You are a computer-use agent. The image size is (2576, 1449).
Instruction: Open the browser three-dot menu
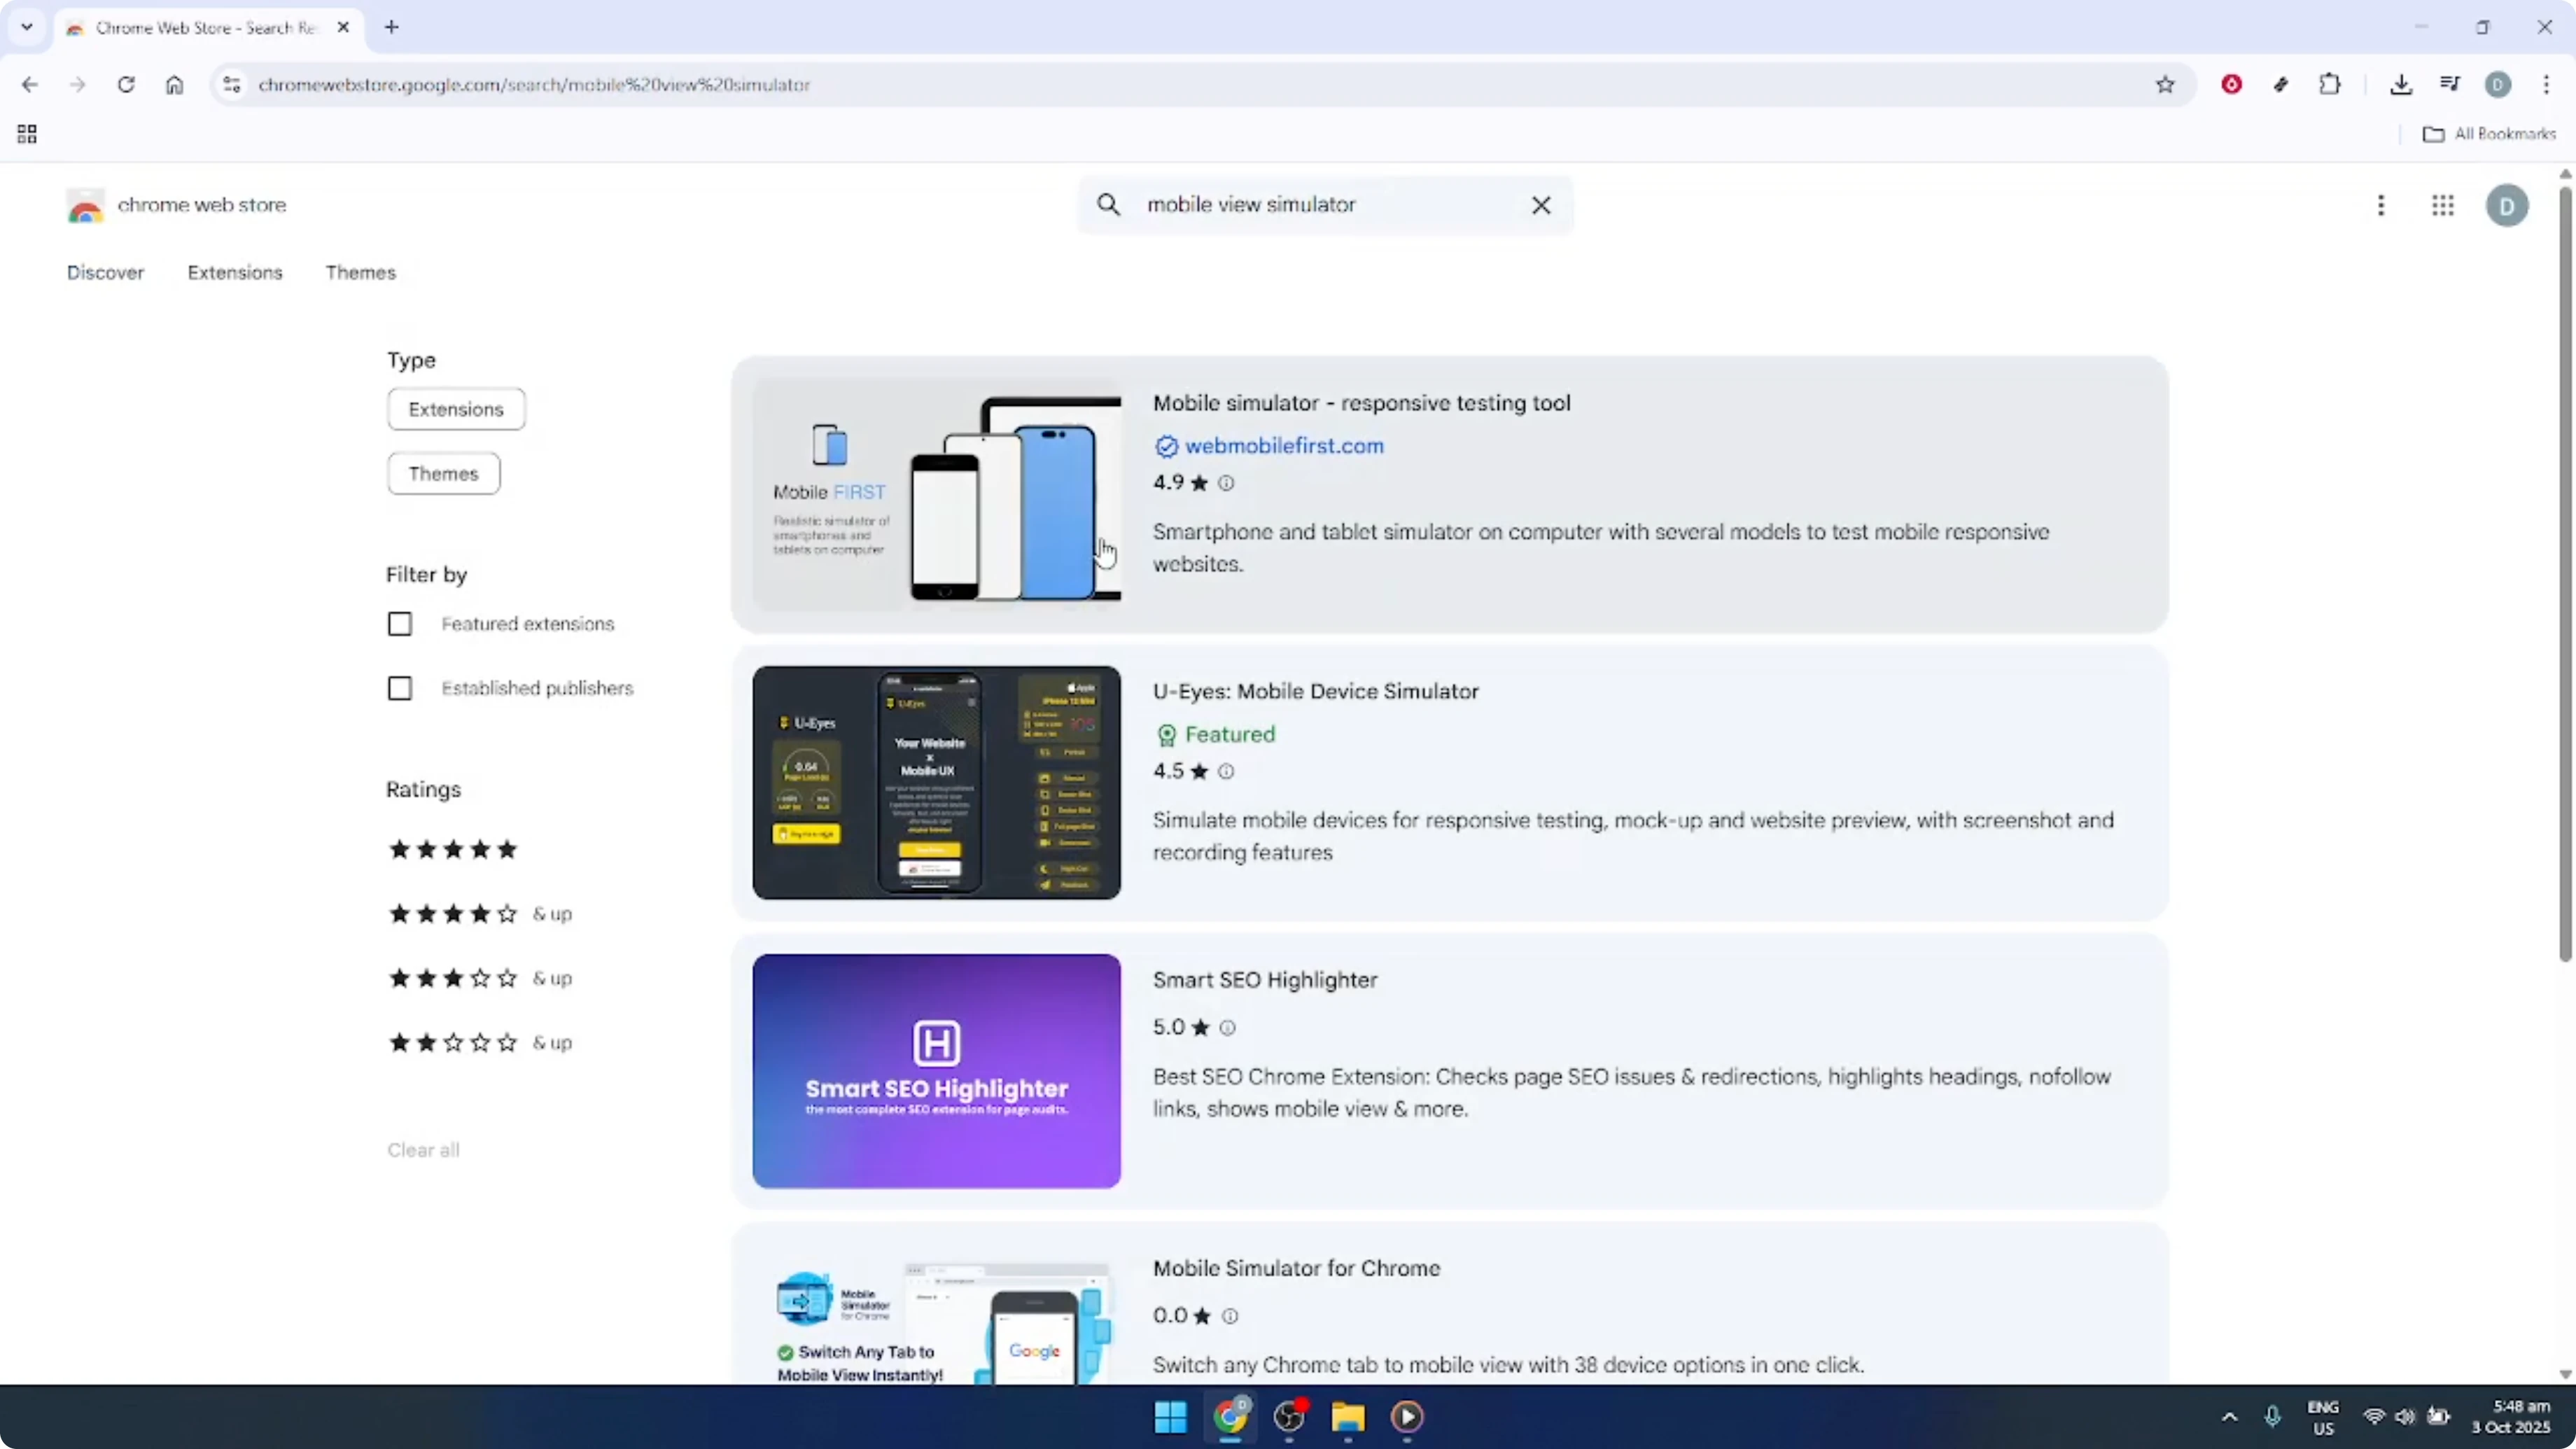pyautogui.click(x=2548, y=84)
